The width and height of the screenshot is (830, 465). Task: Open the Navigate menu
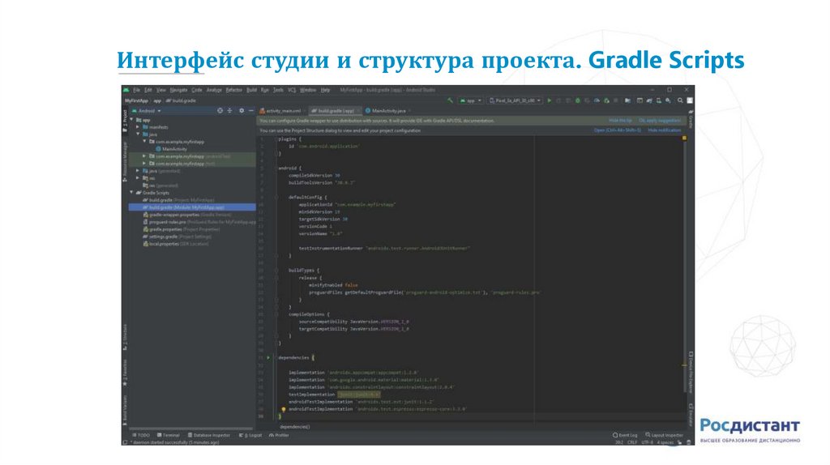(178, 90)
